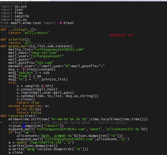This screenshot has height=155, width=167.
Task: Click the blue cursor block in json.dumps
Action: pyautogui.click(x=24, y=126)
